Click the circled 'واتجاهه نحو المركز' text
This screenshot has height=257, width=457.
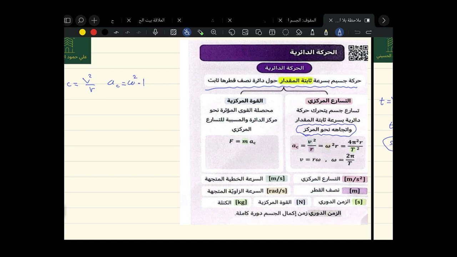click(x=327, y=130)
